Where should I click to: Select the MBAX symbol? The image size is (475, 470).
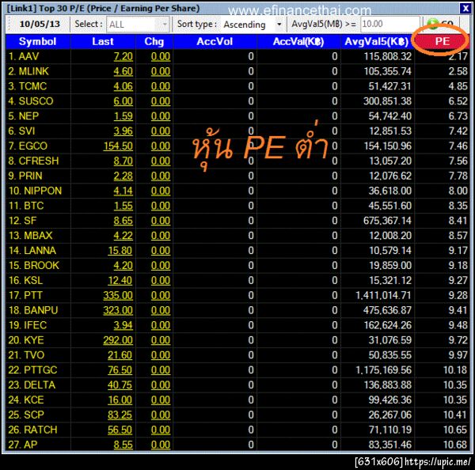pos(38,235)
